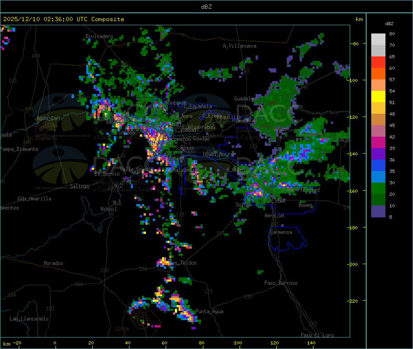
Task: Select the 'Bowen' place label
Action: tap(306, 205)
